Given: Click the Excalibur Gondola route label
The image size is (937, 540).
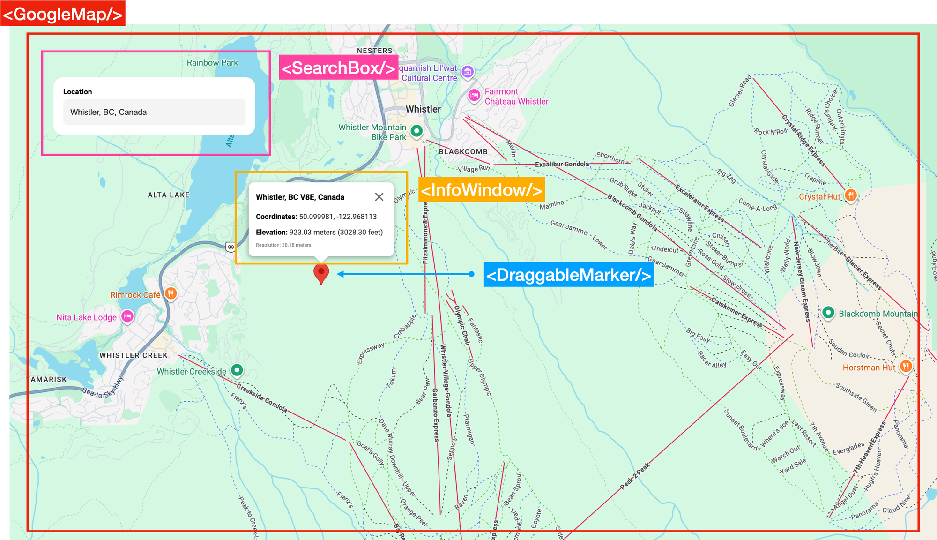Looking at the screenshot, I should tap(562, 164).
